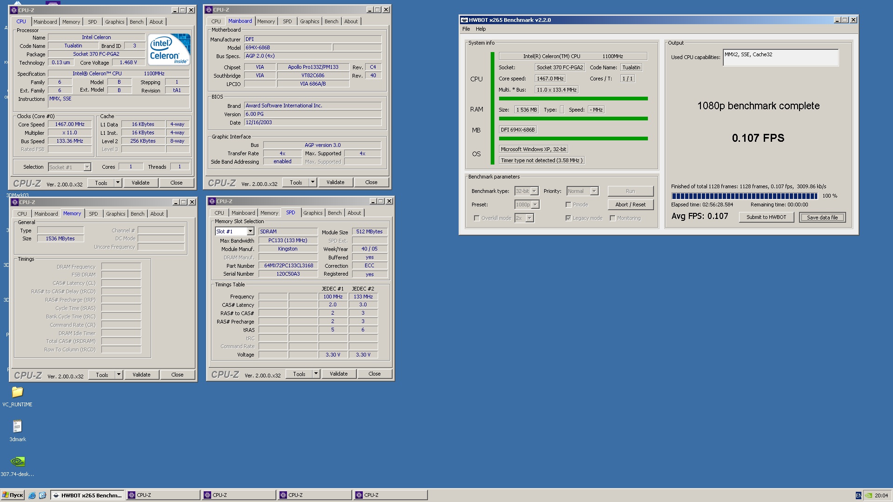Click the benchmark progress bar at 100%
This screenshot has height=502, width=893.
[744, 196]
